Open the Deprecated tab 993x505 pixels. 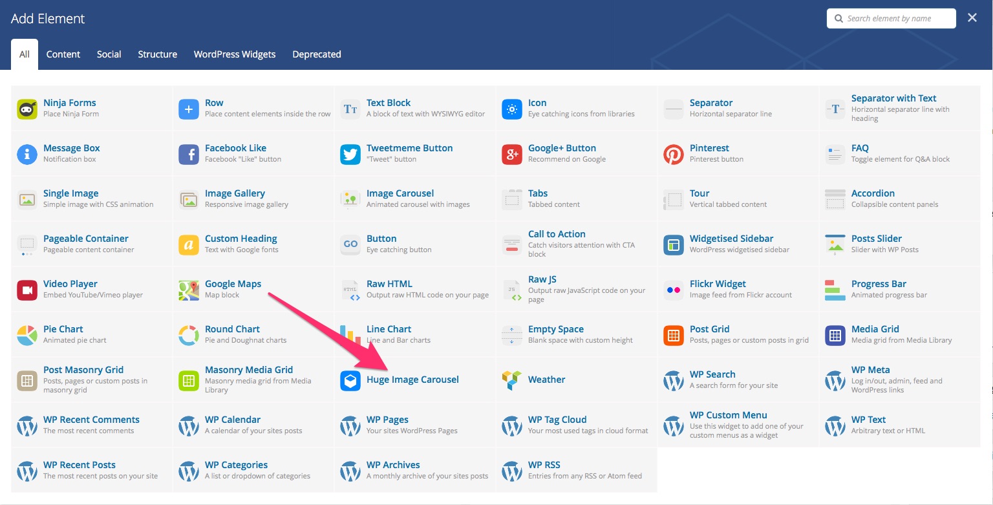(317, 54)
